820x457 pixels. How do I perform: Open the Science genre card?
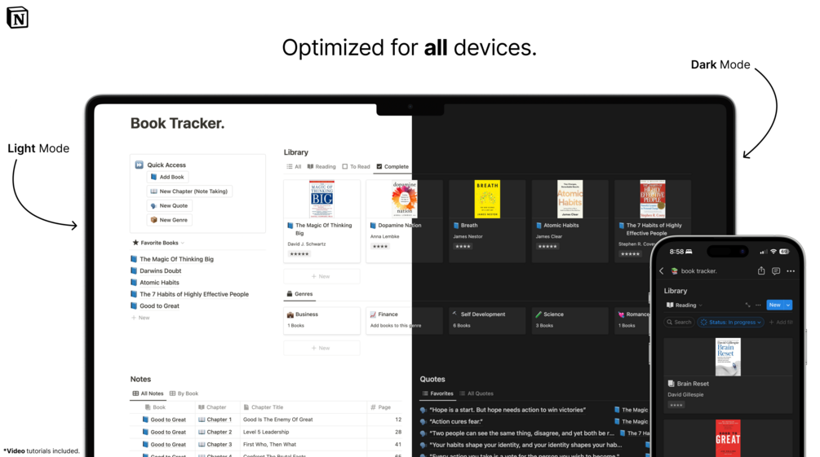(570, 320)
